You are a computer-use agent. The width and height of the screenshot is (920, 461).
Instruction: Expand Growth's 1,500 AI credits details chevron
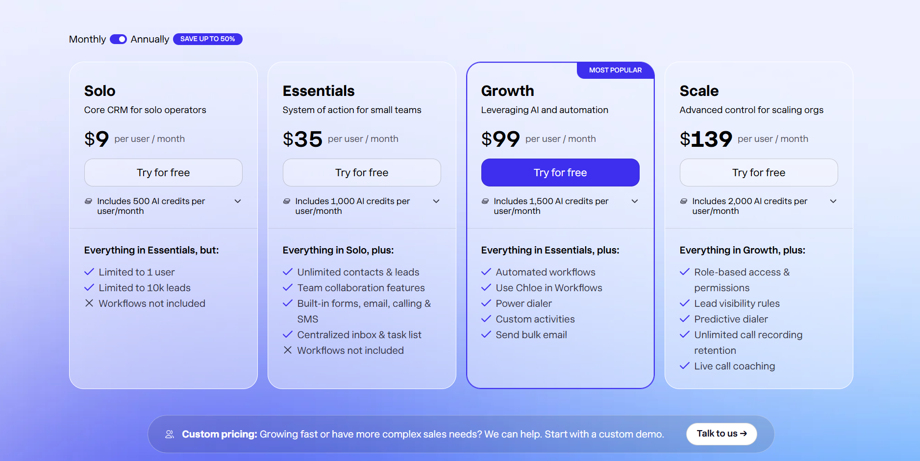pos(635,201)
